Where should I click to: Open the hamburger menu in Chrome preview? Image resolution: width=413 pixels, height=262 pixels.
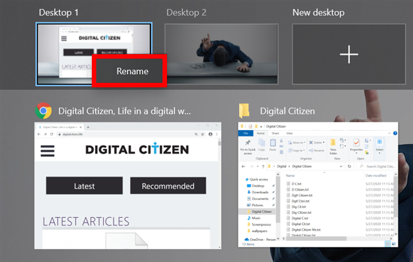(x=47, y=151)
